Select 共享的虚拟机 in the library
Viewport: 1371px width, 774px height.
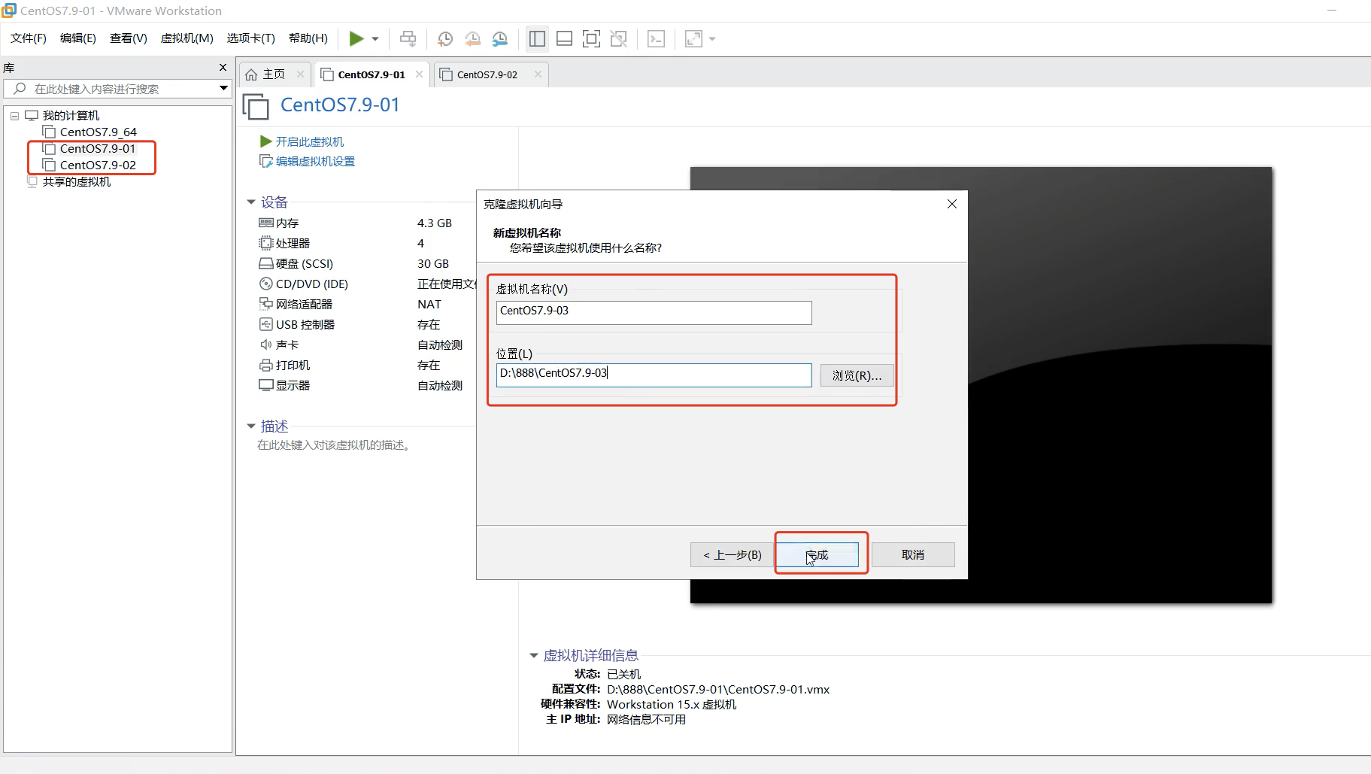point(77,182)
